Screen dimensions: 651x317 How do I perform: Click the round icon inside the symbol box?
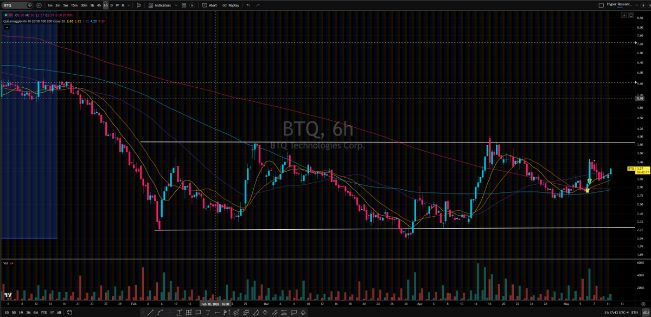click(29, 5)
